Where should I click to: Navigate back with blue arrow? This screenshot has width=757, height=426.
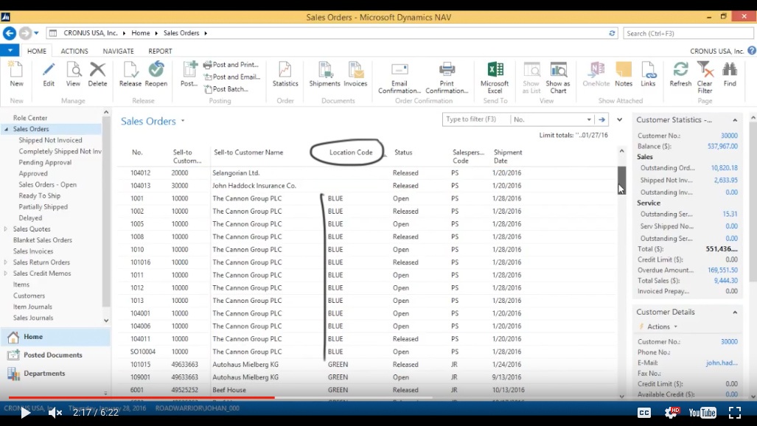(9, 33)
